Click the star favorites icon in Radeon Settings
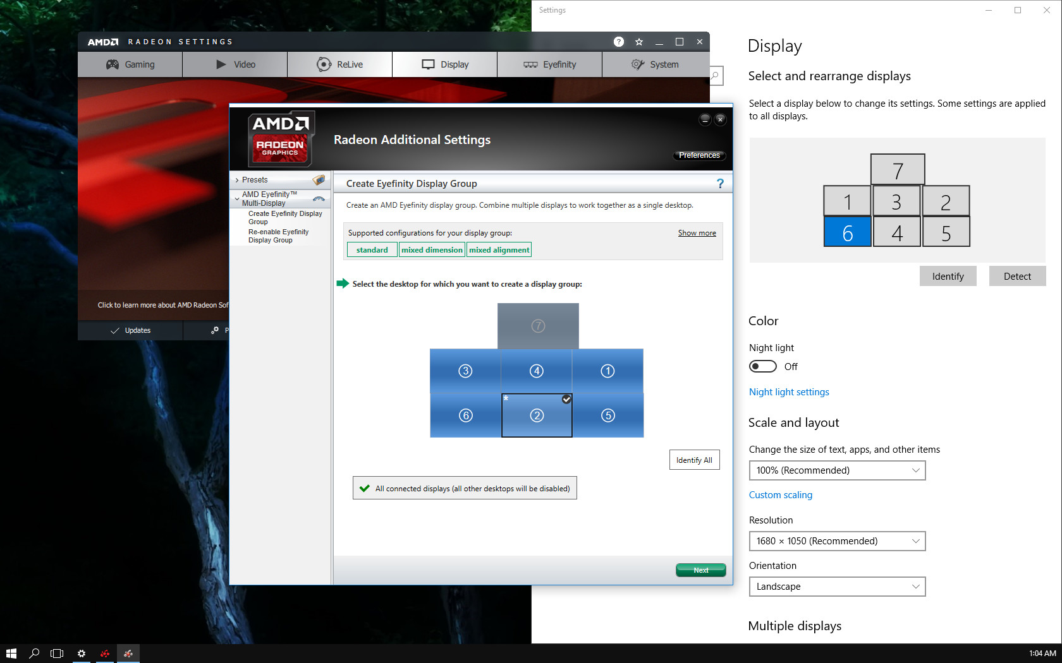Screen dimensions: 1062x663 pyautogui.click(x=639, y=42)
